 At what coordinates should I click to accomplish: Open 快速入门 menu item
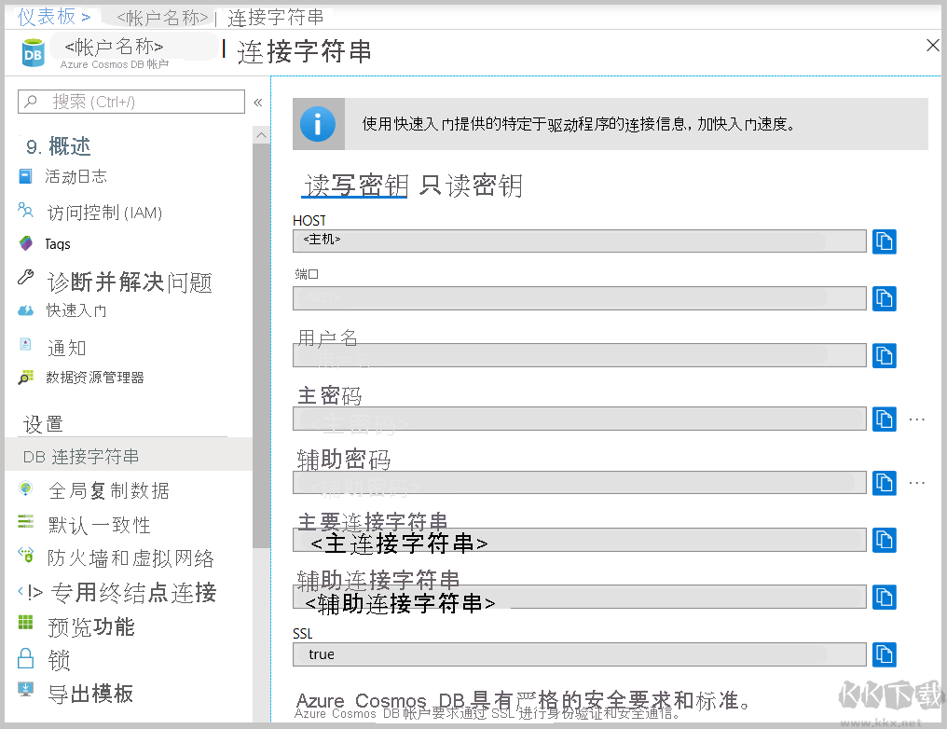point(76,310)
